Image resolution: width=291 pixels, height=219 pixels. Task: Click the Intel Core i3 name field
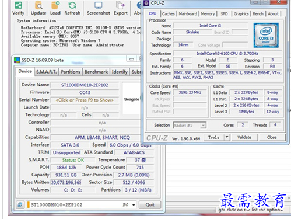coord(211,26)
